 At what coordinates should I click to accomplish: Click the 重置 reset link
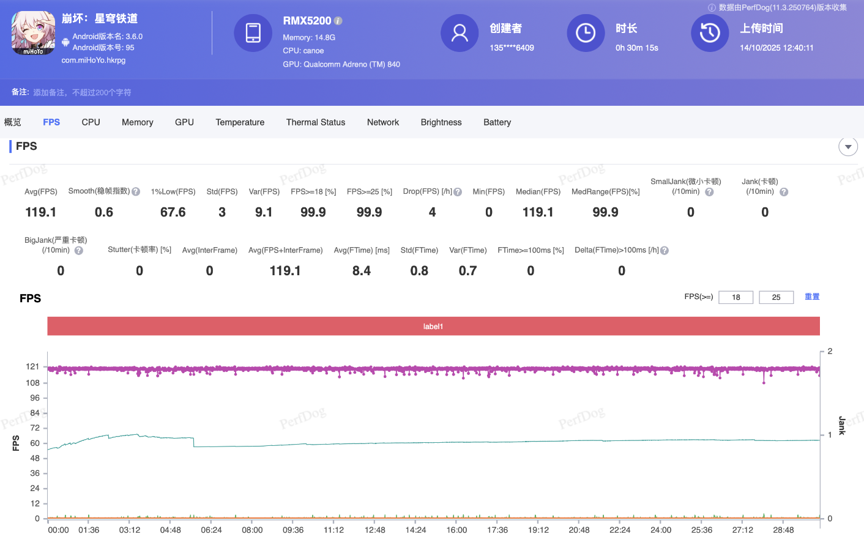coord(812,297)
